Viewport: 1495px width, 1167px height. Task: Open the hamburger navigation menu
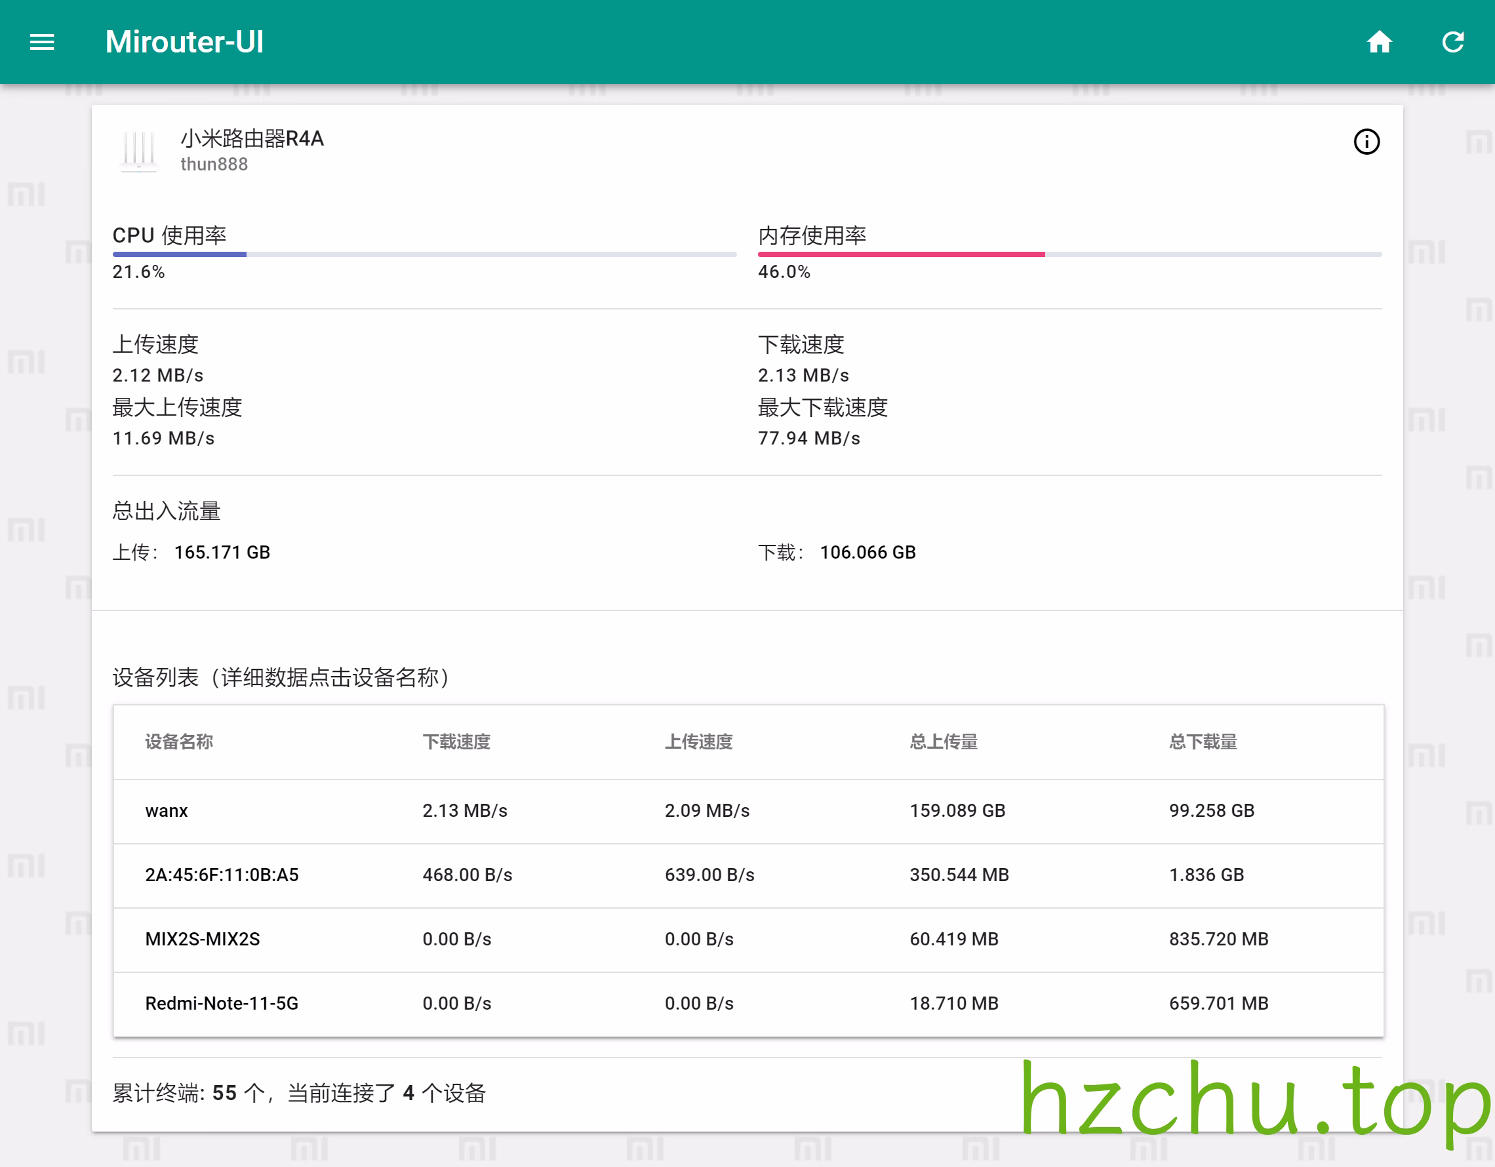click(42, 43)
